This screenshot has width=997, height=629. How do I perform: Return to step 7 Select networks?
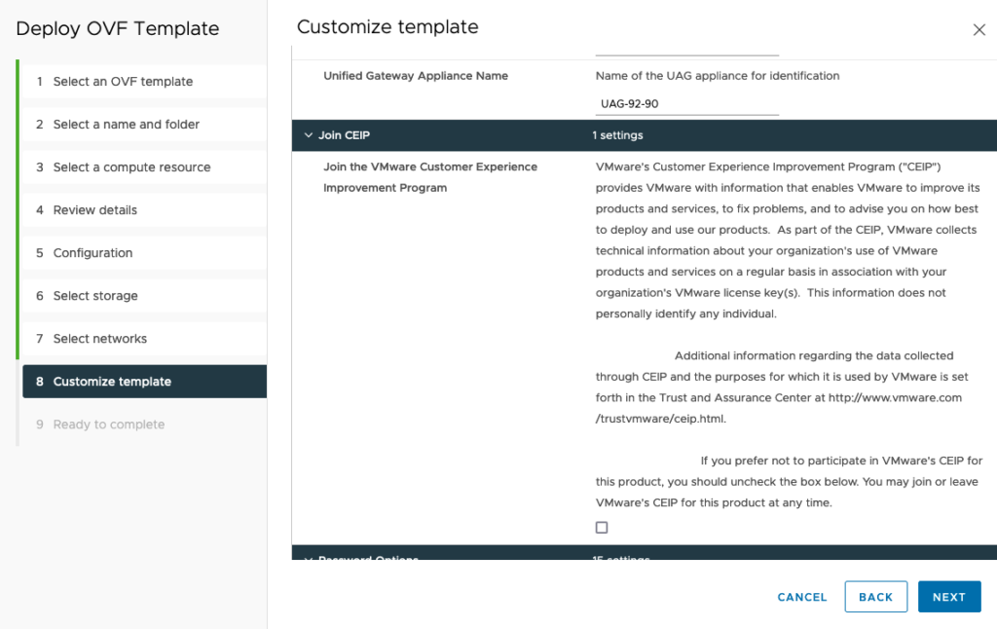[99, 339]
